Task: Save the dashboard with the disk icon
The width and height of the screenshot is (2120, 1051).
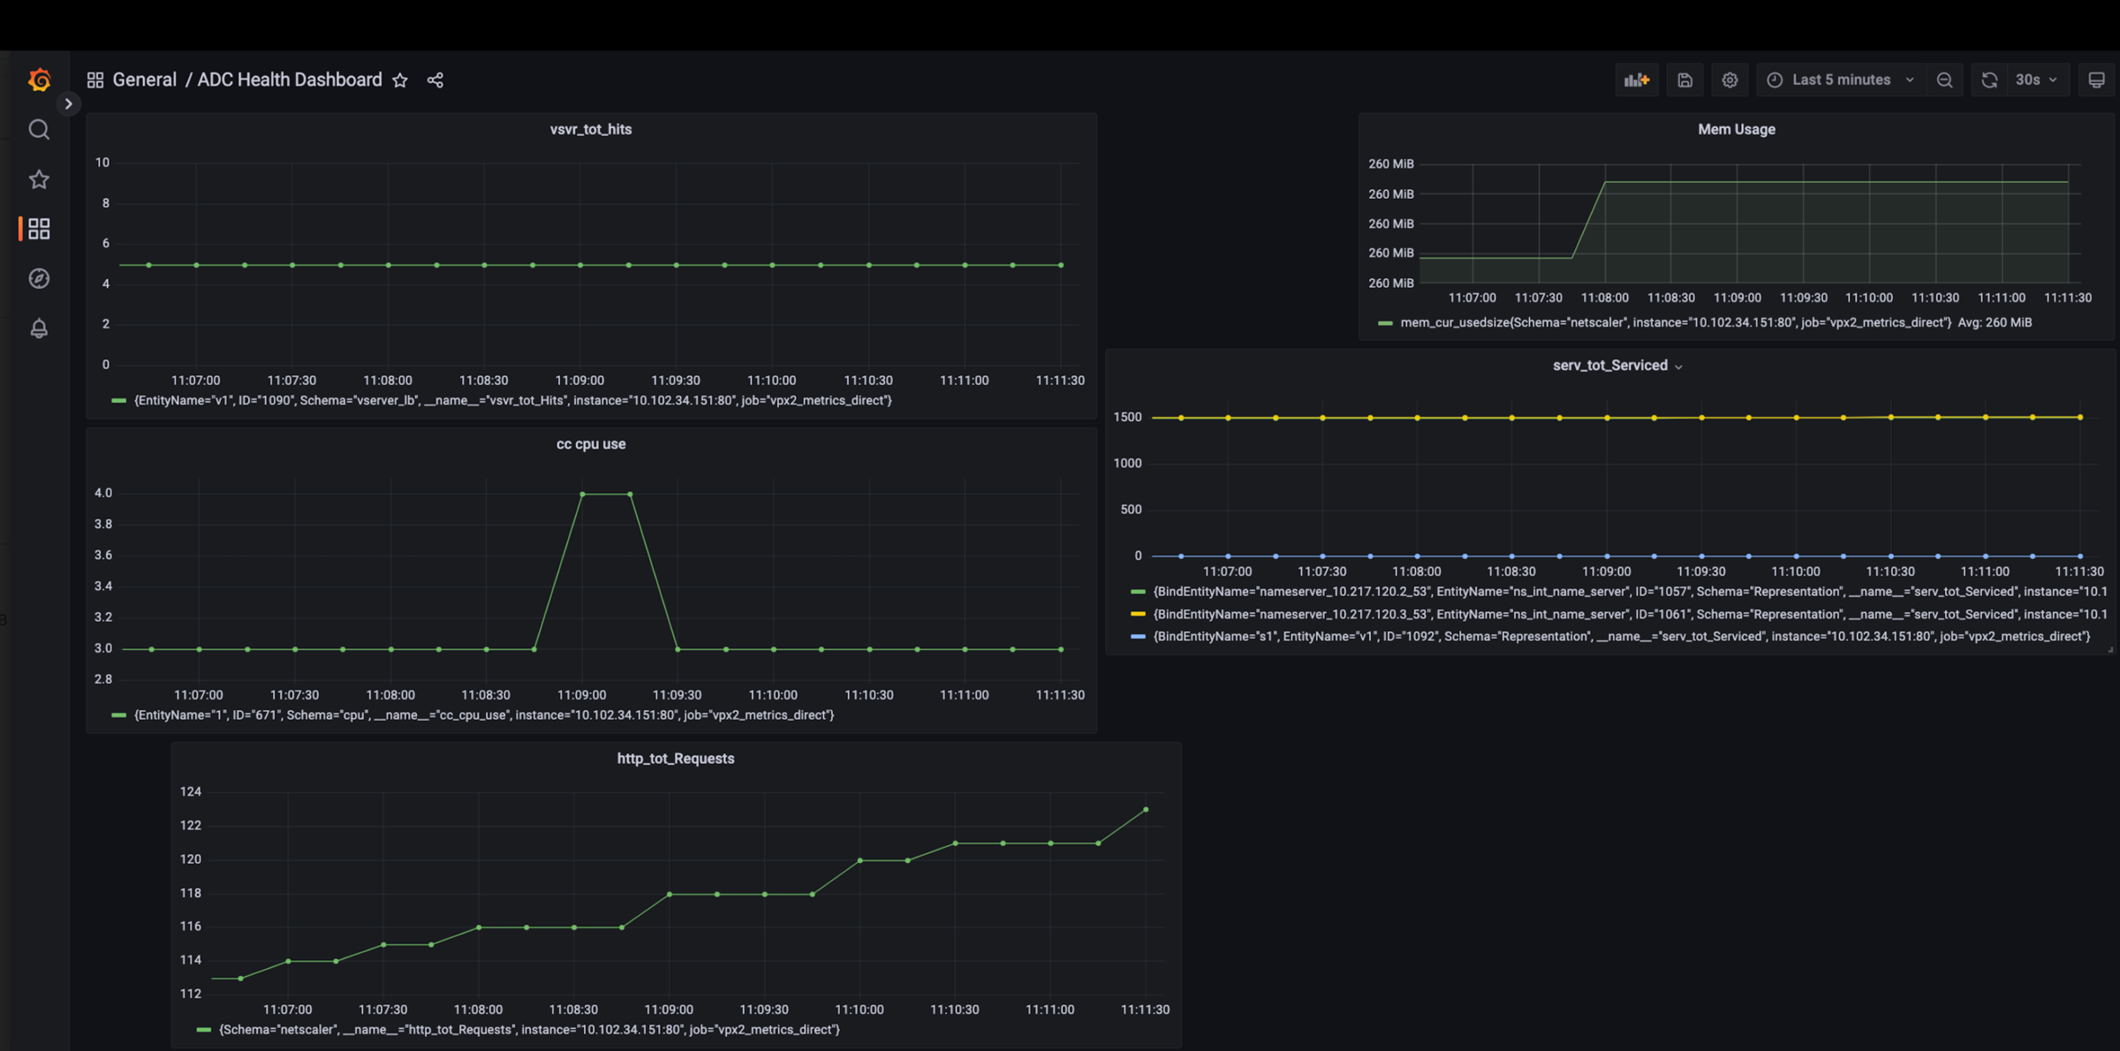Action: pyautogui.click(x=1685, y=80)
